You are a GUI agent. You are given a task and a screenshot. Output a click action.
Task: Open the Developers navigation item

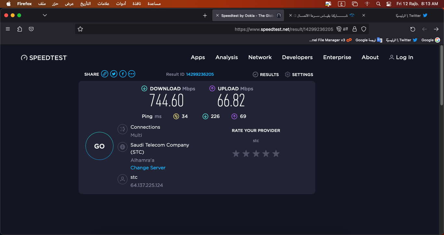(x=297, y=57)
